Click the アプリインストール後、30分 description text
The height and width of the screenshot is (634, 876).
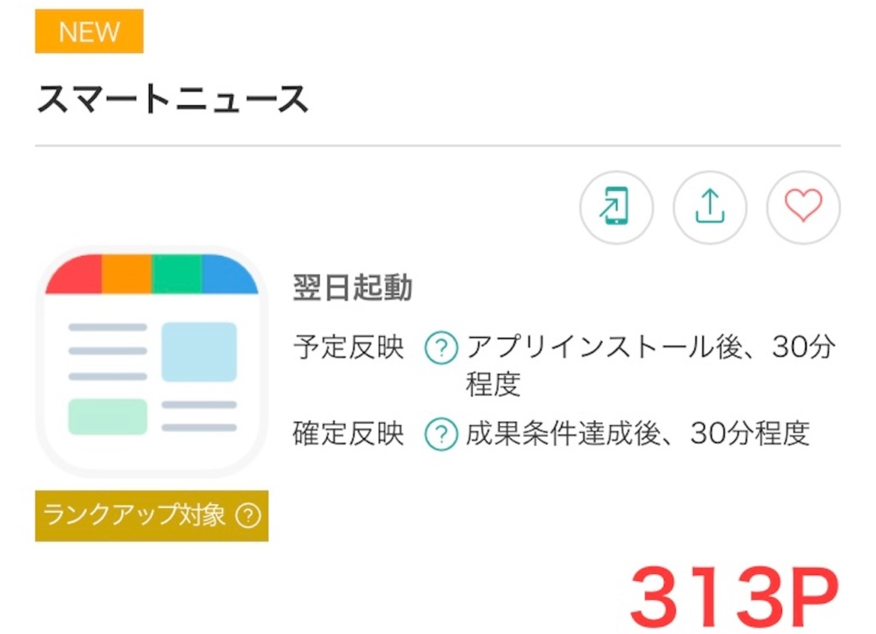tap(651, 348)
